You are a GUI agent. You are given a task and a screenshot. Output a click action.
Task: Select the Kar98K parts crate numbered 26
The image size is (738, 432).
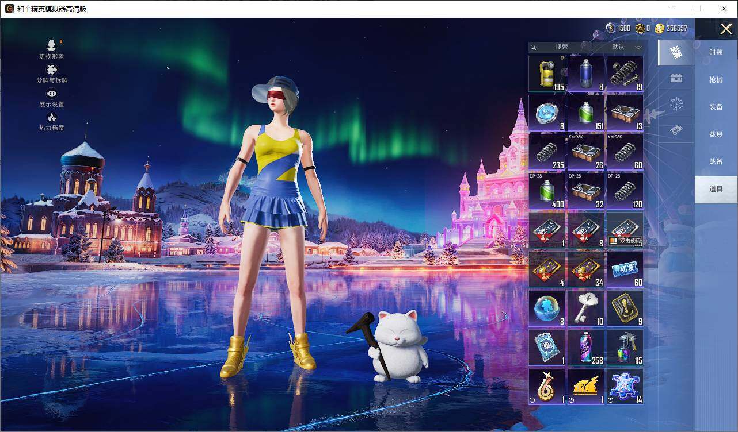point(586,152)
